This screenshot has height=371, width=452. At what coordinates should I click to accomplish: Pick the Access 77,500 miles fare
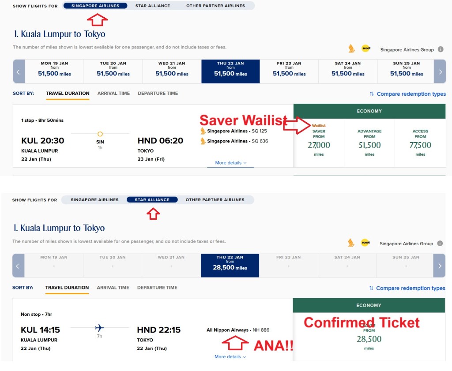(420, 141)
